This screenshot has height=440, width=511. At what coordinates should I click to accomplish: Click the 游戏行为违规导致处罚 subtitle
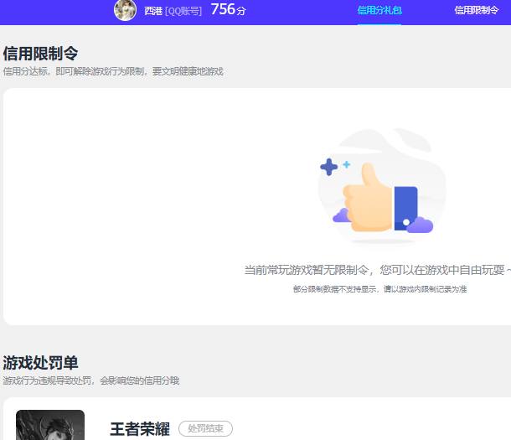coord(91,380)
